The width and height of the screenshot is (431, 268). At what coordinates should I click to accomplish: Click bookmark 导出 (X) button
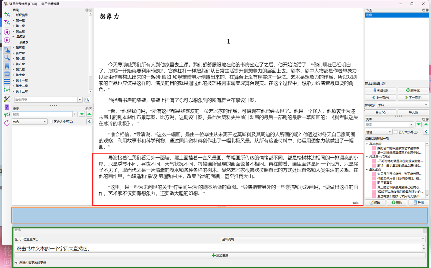point(381,113)
